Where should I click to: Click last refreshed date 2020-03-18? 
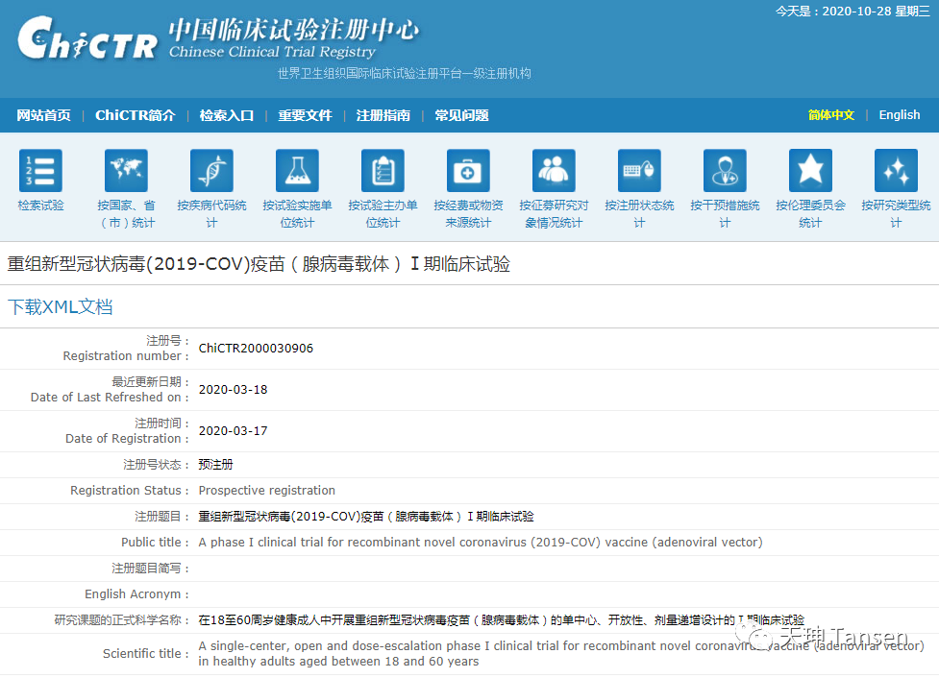pos(233,390)
